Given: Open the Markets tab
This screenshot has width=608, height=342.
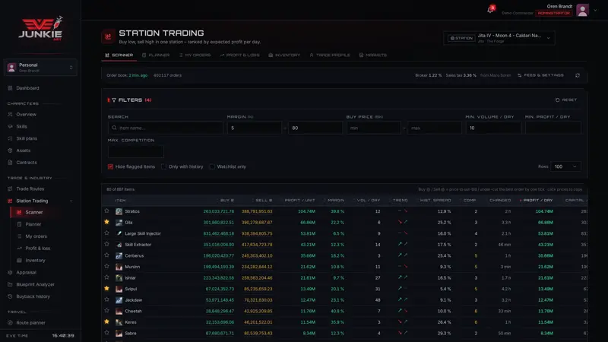Looking at the screenshot, I should (372, 55).
